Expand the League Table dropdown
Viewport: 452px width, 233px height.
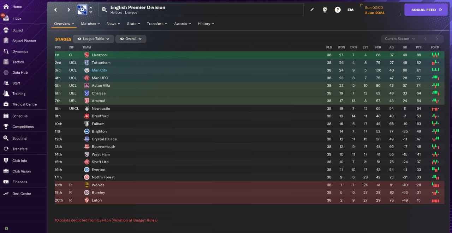tap(94, 39)
